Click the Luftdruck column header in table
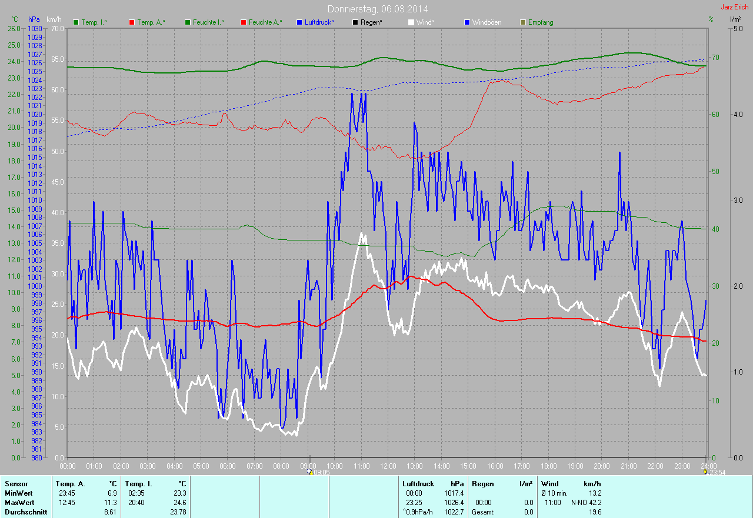The width and height of the screenshot is (753, 518). point(418,483)
